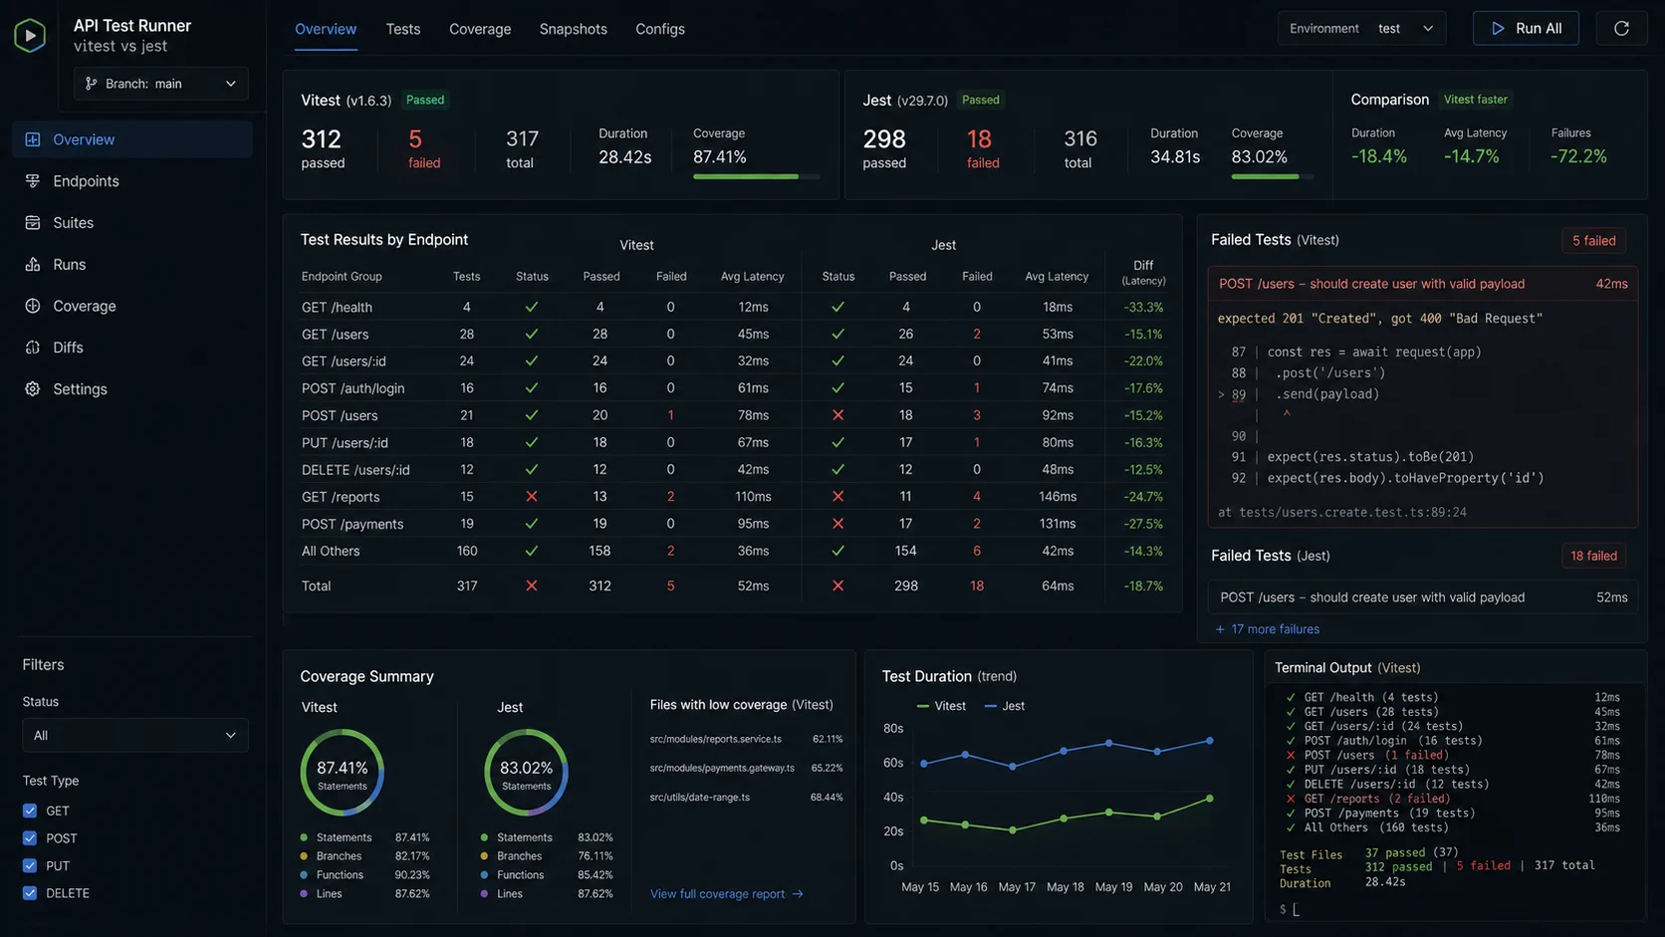
Task: Open the Status filter All dropdown
Action: [135, 736]
